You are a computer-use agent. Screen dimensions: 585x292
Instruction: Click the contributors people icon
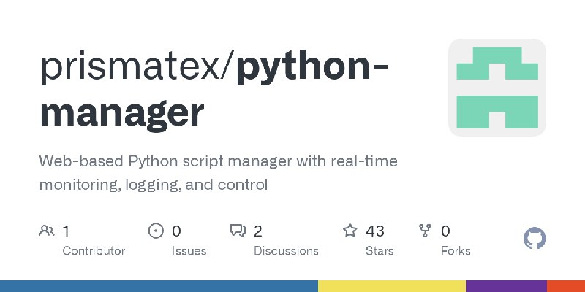tap(47, 231)
